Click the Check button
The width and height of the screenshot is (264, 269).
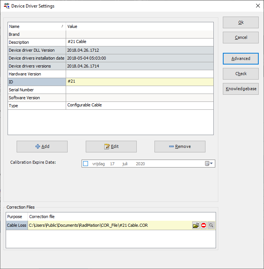point(241,74)
